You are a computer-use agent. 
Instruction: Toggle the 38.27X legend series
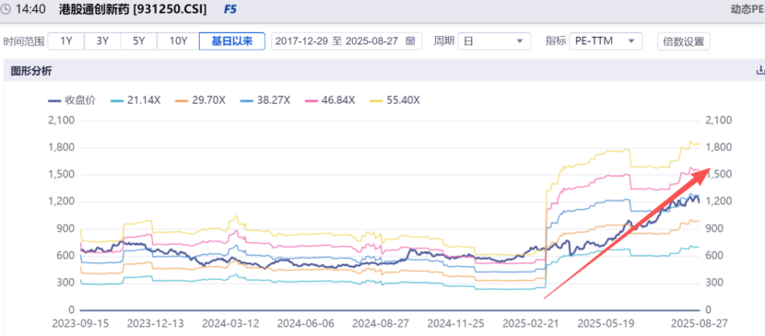[x=265, y=100]
